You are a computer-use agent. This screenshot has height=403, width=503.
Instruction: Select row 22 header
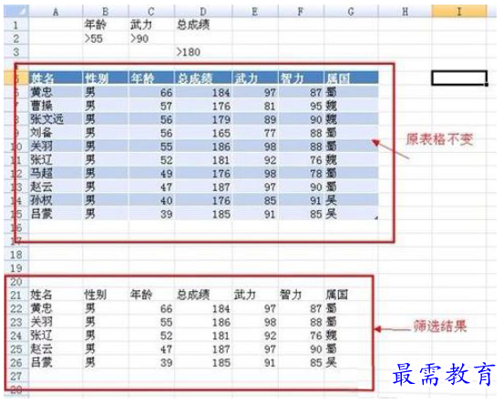point(16,308)
